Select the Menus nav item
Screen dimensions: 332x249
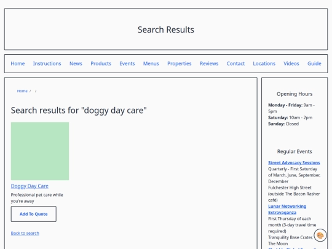point(151,63)
